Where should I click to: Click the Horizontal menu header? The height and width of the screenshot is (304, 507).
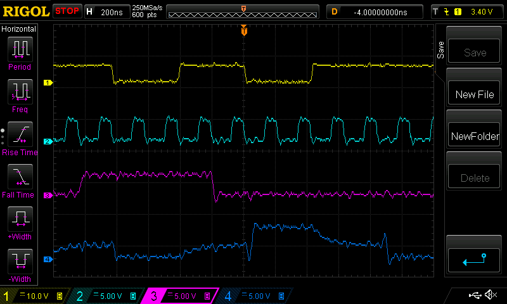click(19, 29)
